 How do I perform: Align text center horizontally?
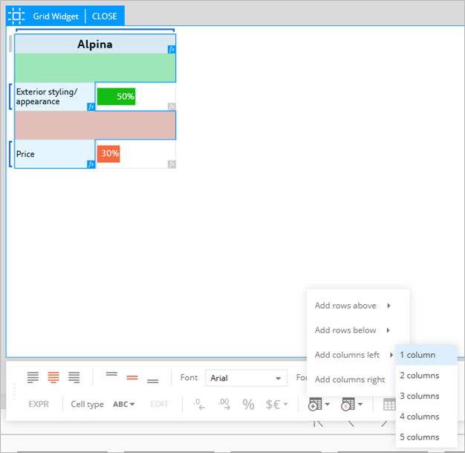coord(53,378)
